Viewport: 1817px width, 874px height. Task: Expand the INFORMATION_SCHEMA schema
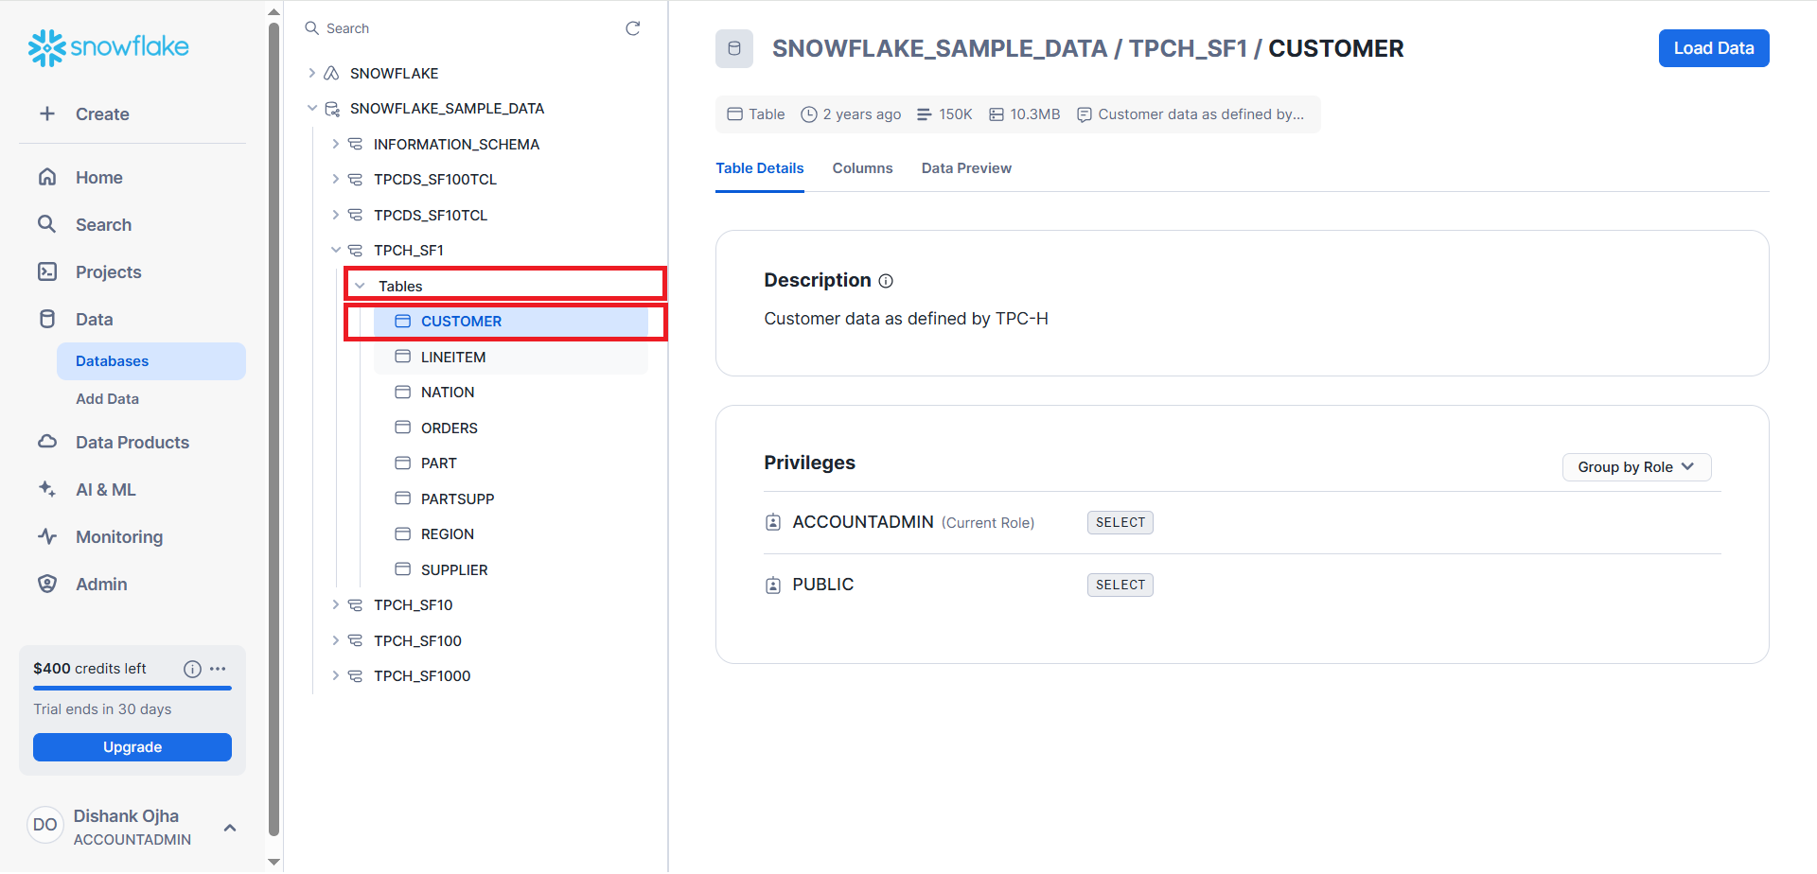(x=335, y=144)
